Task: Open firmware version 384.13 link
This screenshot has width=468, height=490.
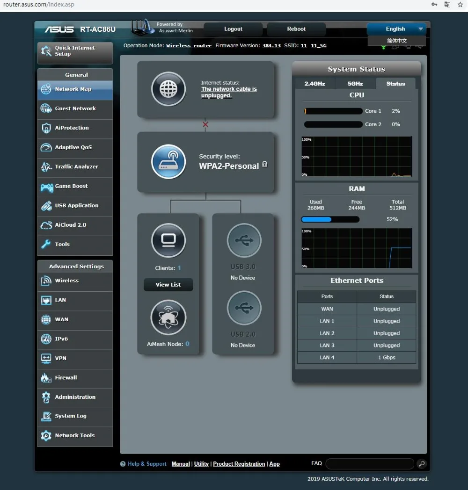Action: click(271, 46)
